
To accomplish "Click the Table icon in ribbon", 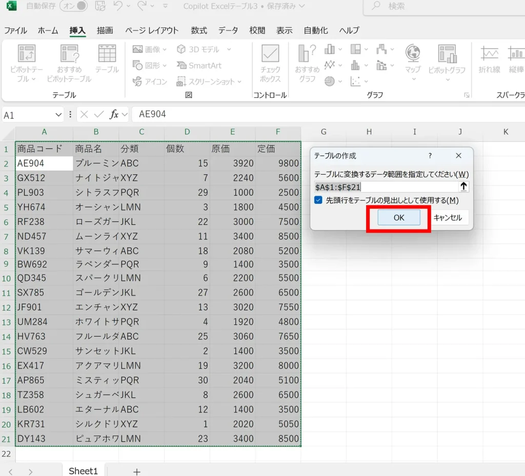I will [x=107, y=54].
